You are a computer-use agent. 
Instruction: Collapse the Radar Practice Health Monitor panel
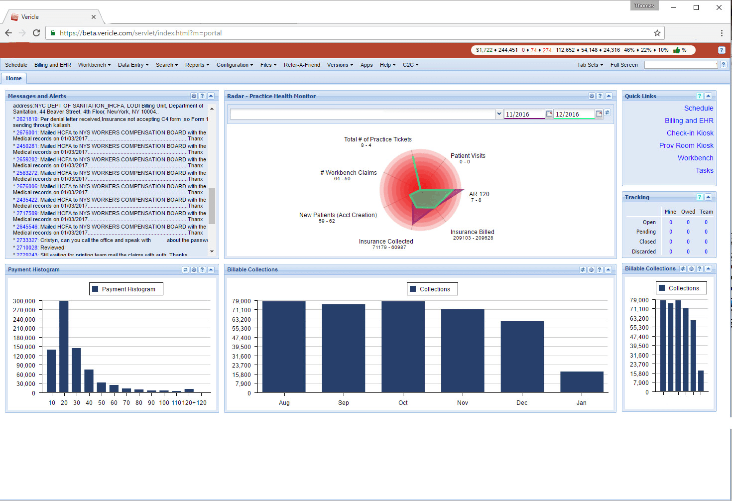click(609, 96)
